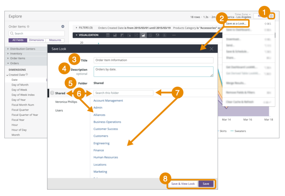Select Fiscal Month Num dimension
The height and width of the screenshot is (196, 285).
point(23,105)
